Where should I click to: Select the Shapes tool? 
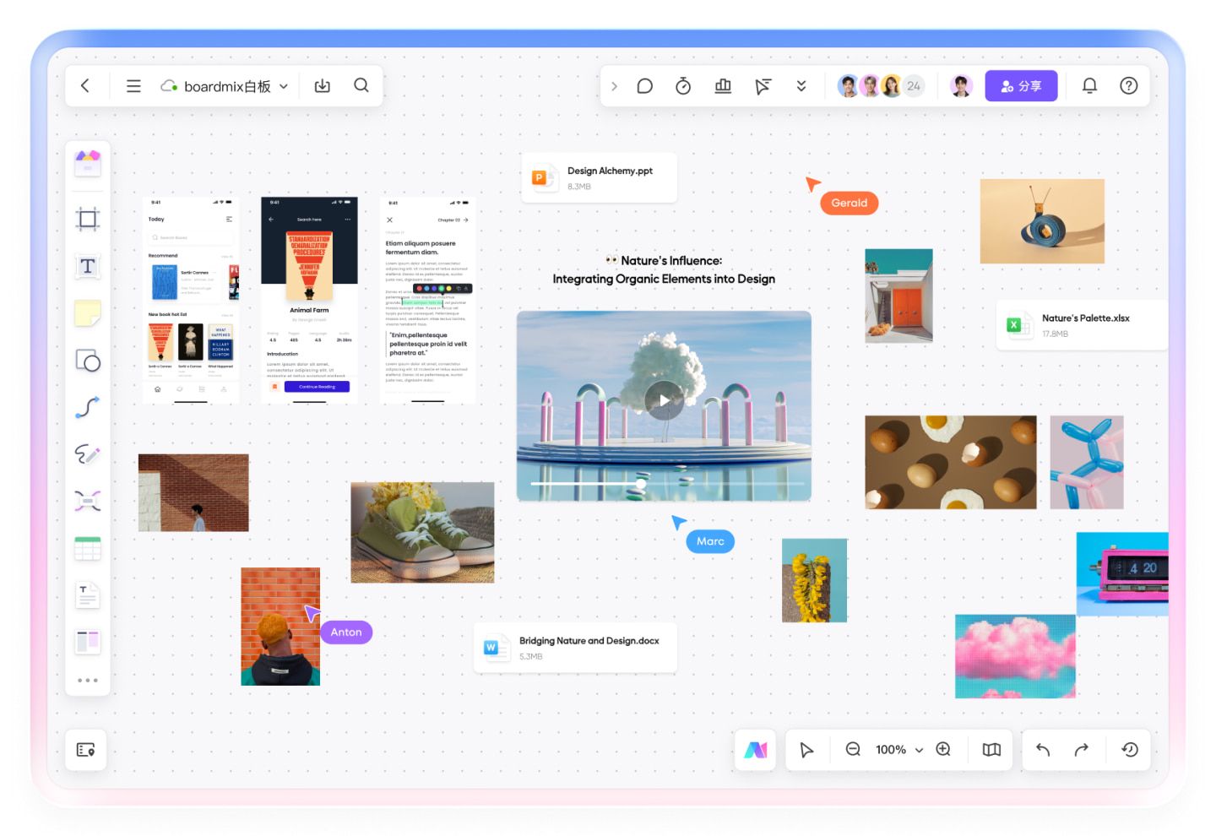pyautogui.click(x=88, y=361)
